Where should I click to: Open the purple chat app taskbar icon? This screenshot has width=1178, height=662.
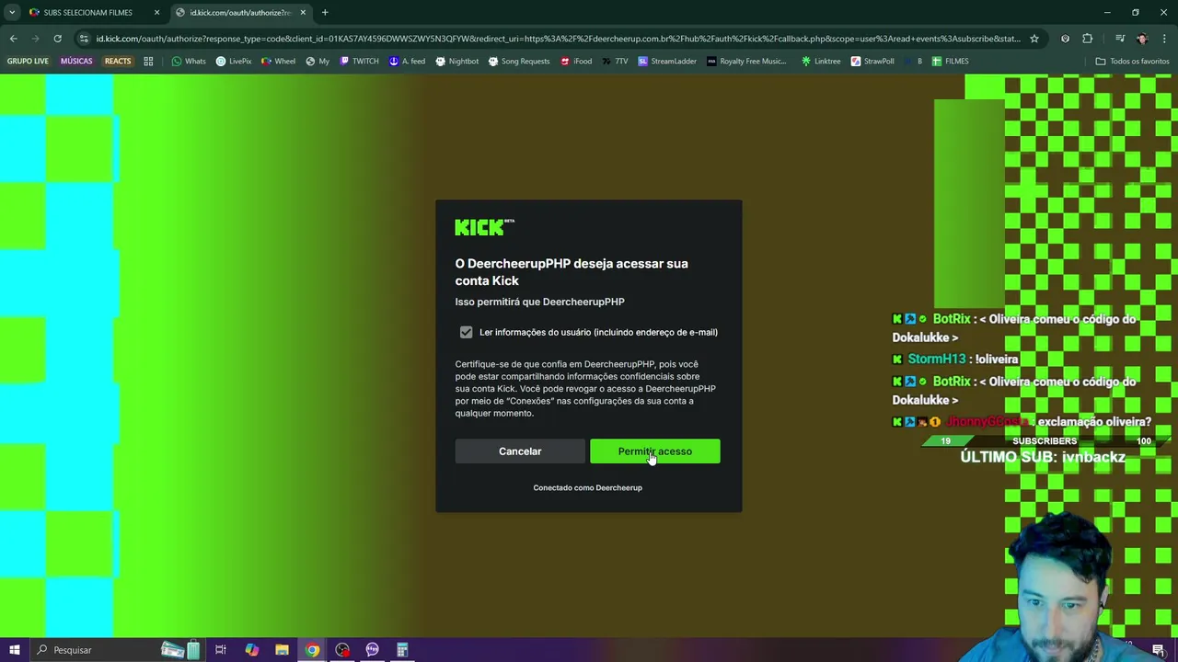tap(372, 650)
